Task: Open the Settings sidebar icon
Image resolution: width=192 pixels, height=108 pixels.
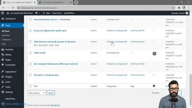Action: tap(3, 92)
